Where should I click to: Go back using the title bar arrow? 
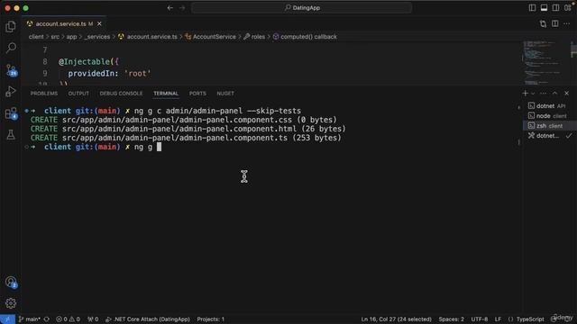[x=170, y=8]
